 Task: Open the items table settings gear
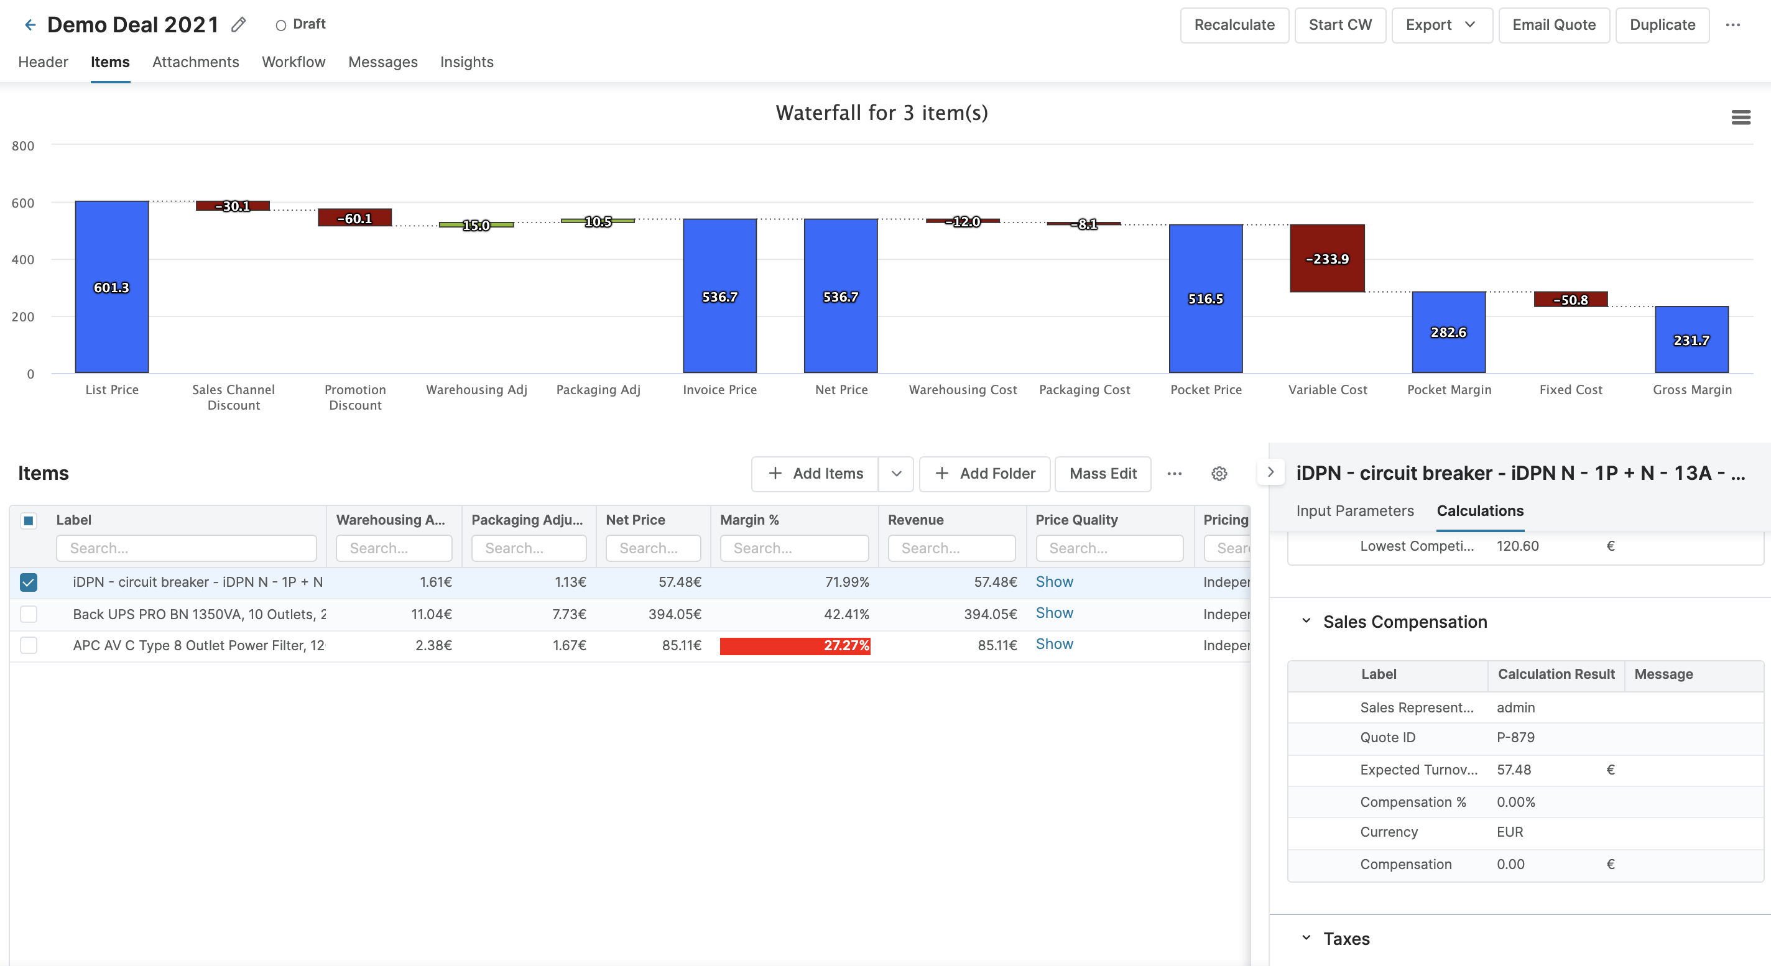point(1219,474)
